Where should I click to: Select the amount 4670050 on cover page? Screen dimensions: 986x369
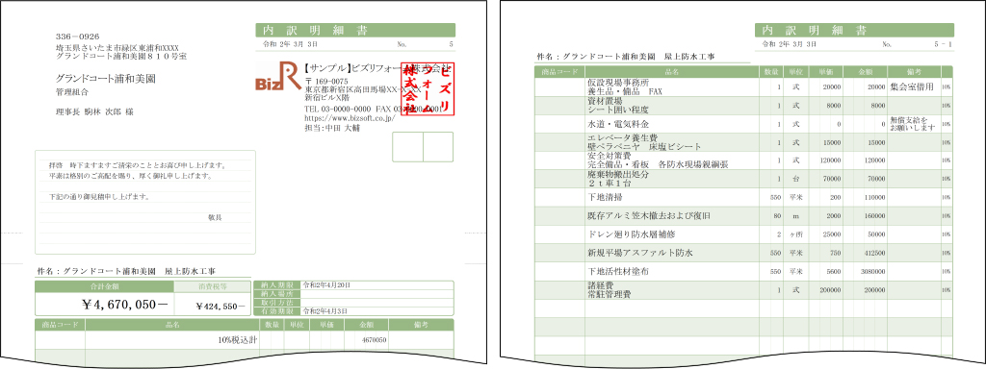point(375,339)
